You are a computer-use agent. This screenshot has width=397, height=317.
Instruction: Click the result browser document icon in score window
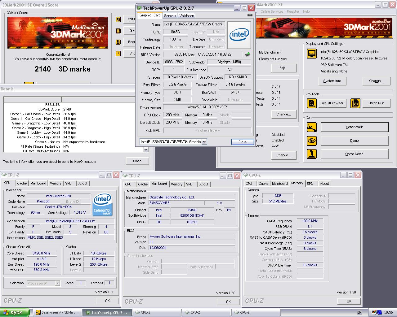[x=118, y=42]
